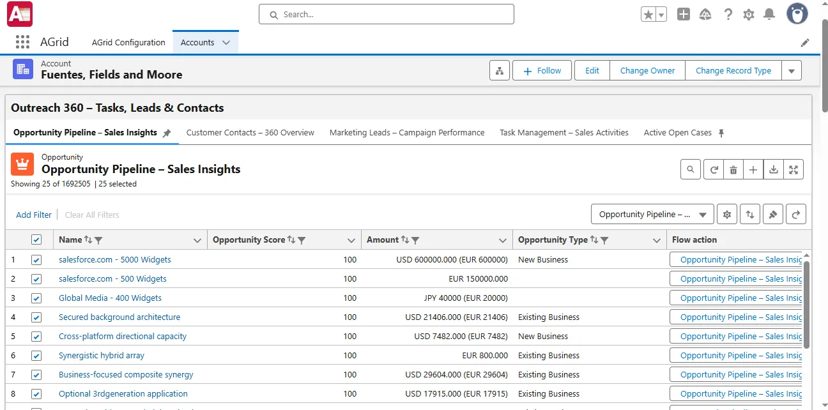Click the grid vertical scrollbar
Screen dimensions: 828x410
pyautogui.click(x=806, y=303)
